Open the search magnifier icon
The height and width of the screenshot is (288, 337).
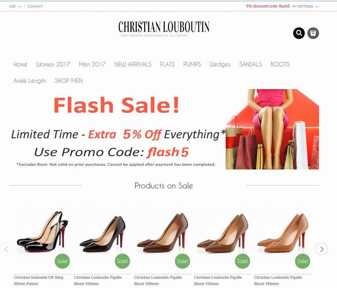tap(299, 33)
